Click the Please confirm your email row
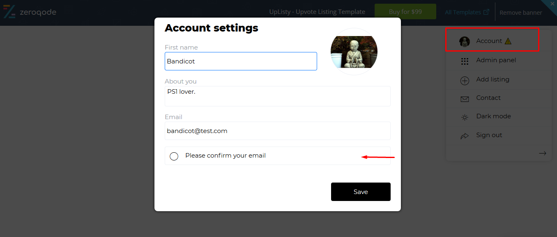557x237 pixels. (x=278, y=156)
